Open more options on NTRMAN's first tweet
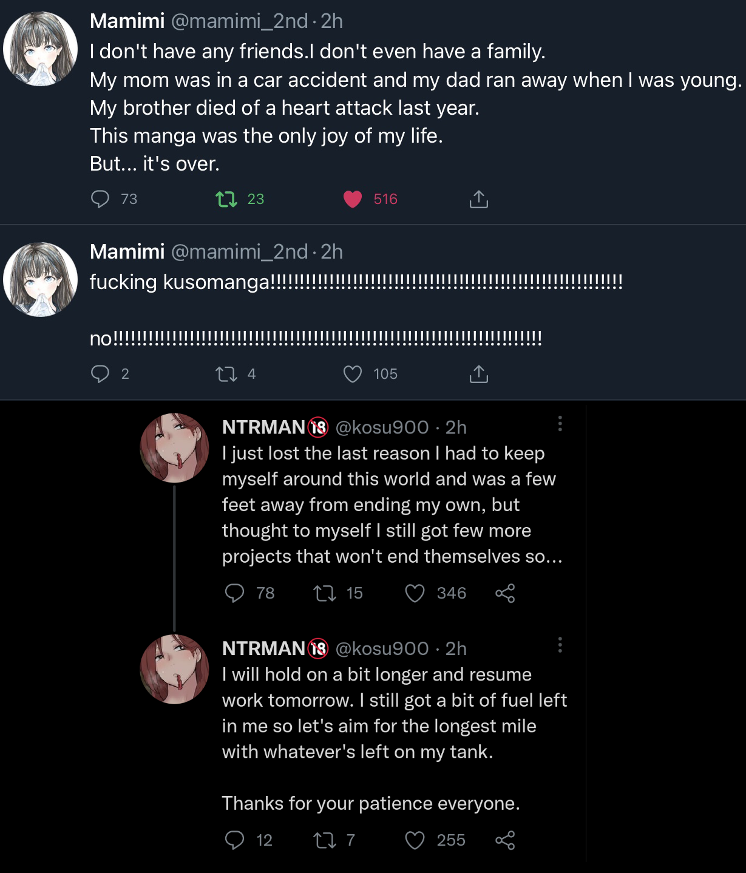 pyautogui.click(x=560, y=424)
